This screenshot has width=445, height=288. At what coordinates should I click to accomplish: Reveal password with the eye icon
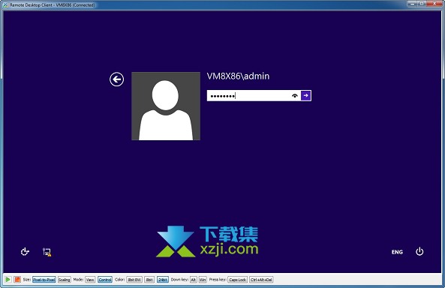[295, 96]
